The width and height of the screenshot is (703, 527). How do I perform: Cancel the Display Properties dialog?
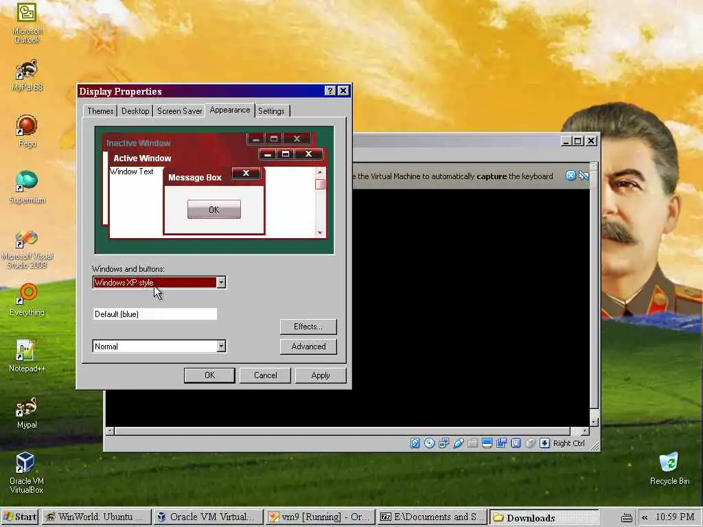[265, 375]
